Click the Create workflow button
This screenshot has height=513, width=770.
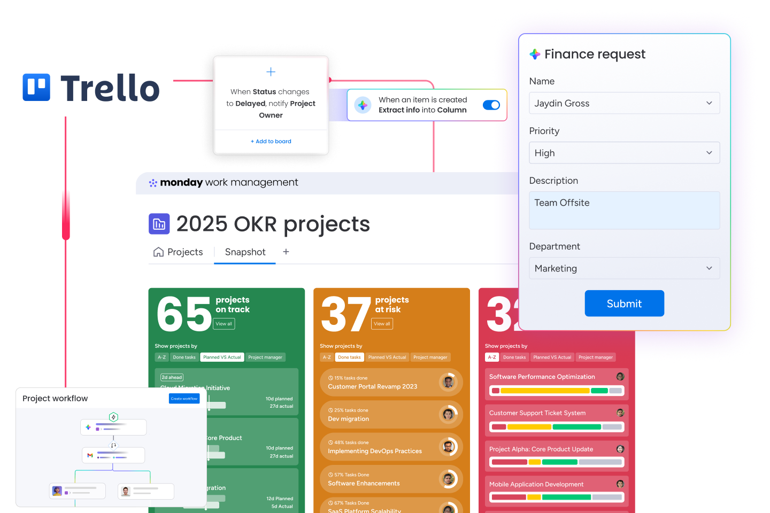tap(184, 399)
